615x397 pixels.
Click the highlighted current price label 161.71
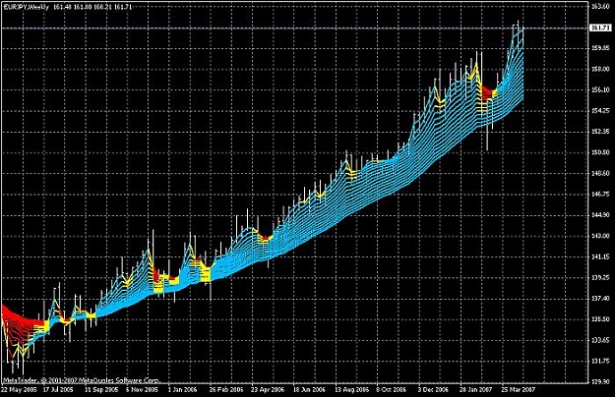[x=600, y=28]
